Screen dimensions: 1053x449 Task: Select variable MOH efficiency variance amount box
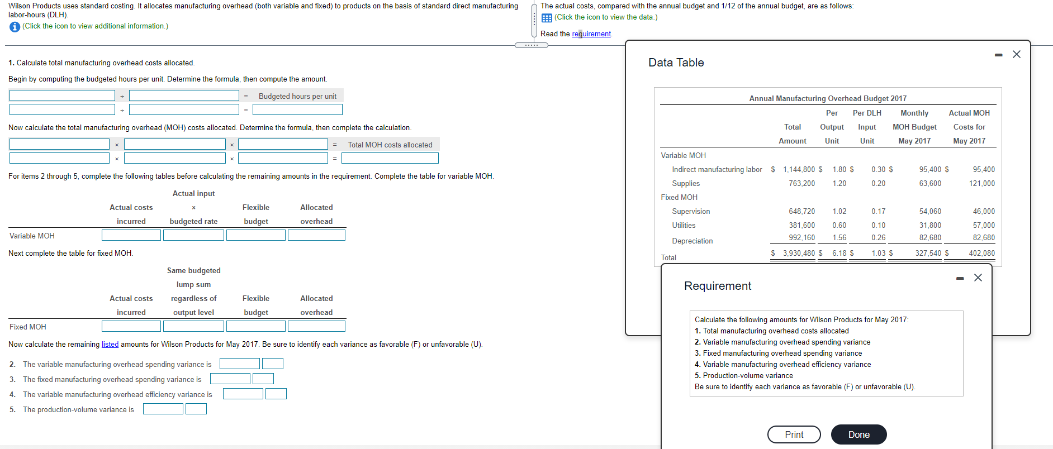point(243,394)
